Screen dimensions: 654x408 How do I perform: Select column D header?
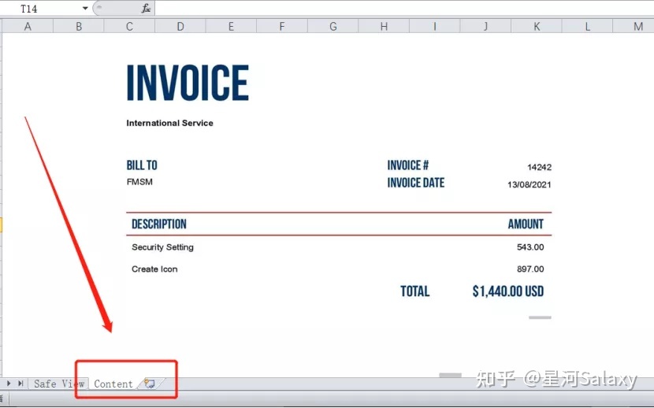[x=180, y=27]
